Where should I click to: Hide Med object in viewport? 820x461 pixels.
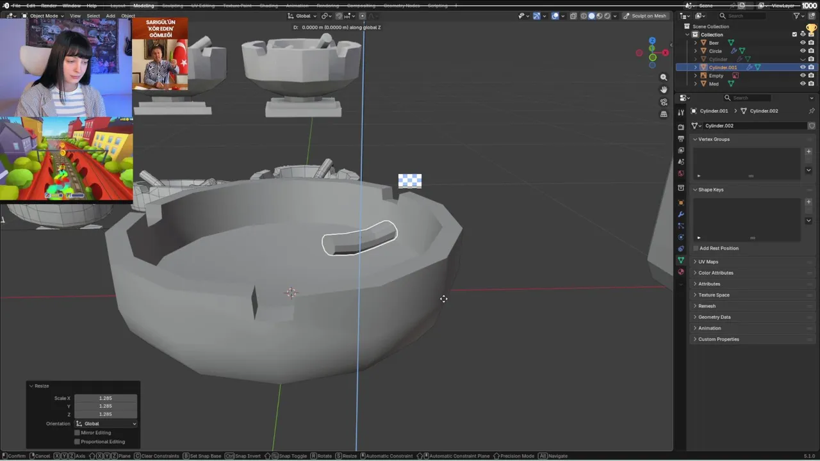[803, 84]
